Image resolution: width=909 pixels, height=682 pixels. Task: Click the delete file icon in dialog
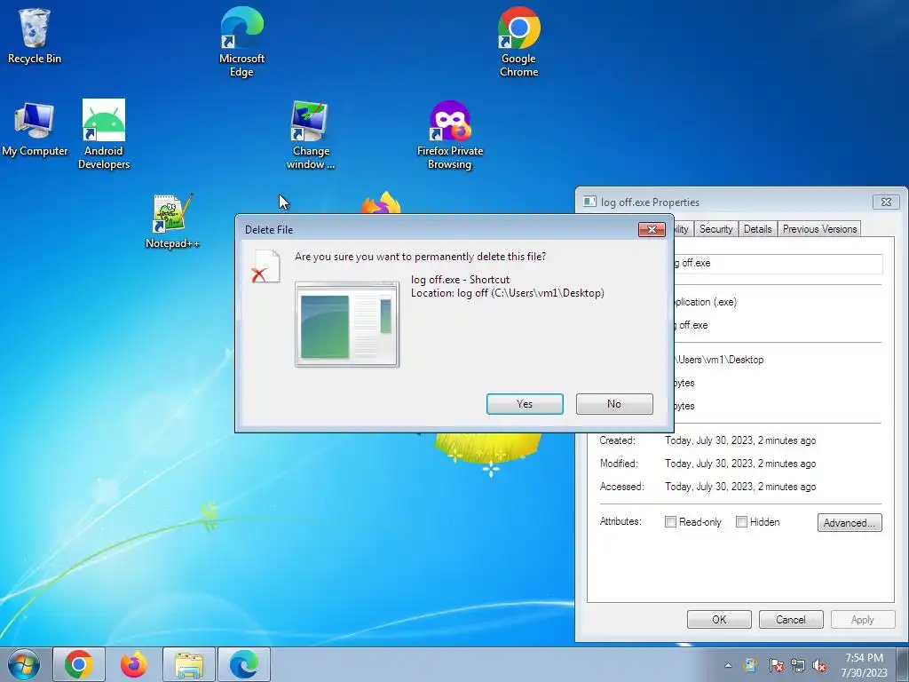click(266, 266)
